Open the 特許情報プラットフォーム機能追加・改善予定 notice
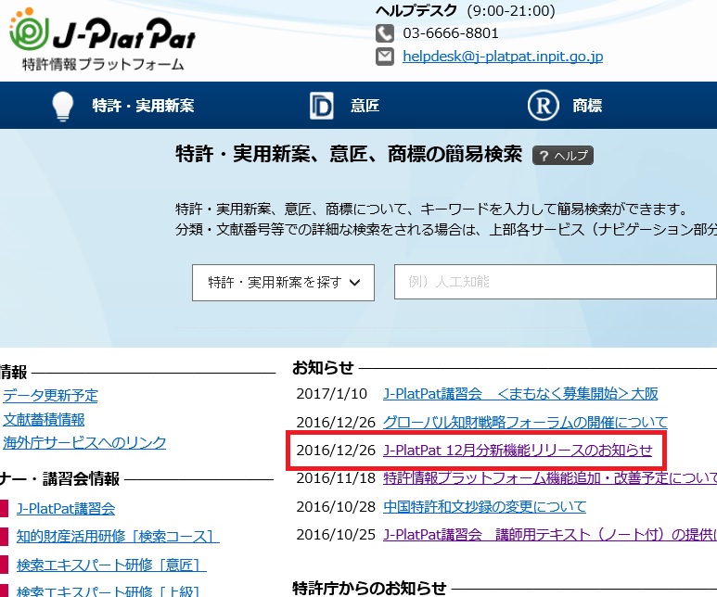 550,478
